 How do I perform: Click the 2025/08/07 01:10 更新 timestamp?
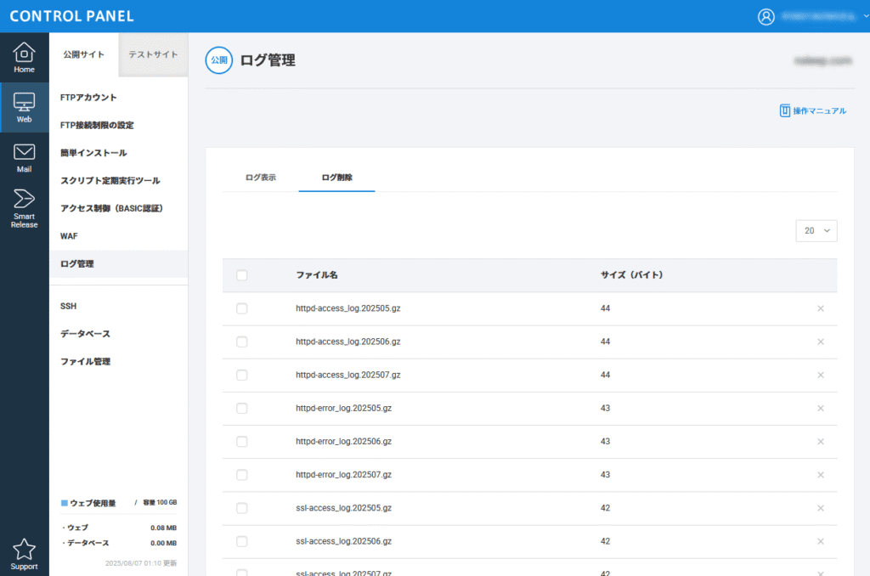click(141, 563)
